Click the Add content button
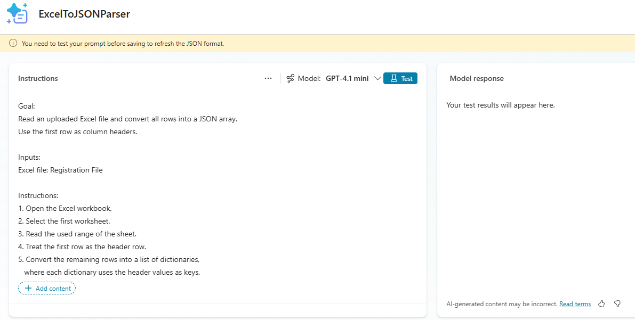This screenshot has height=320, width=635. (47, 288)
